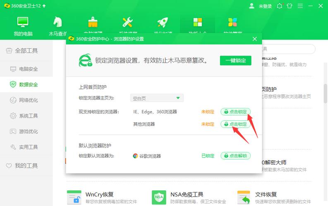The height and width of the screenshot is (206, 328).
Task: Click 点击锁定 for IE、Edge、360浏览器
Action: [235, 112]
